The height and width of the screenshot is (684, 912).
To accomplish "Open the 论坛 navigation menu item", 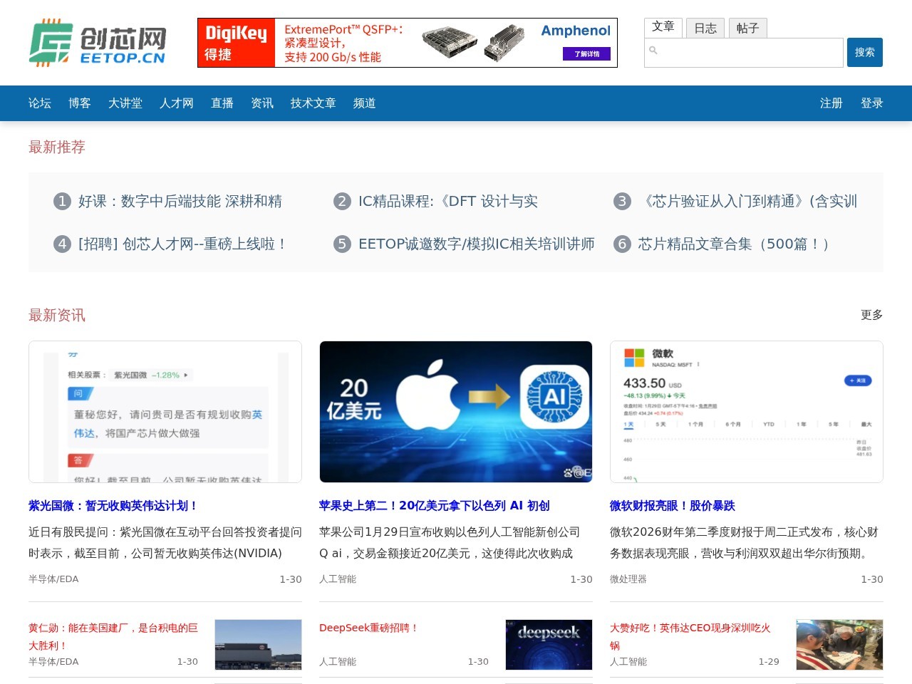I will 40,103.
